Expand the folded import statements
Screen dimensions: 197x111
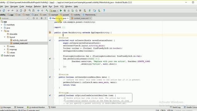[x=63, y=27]
